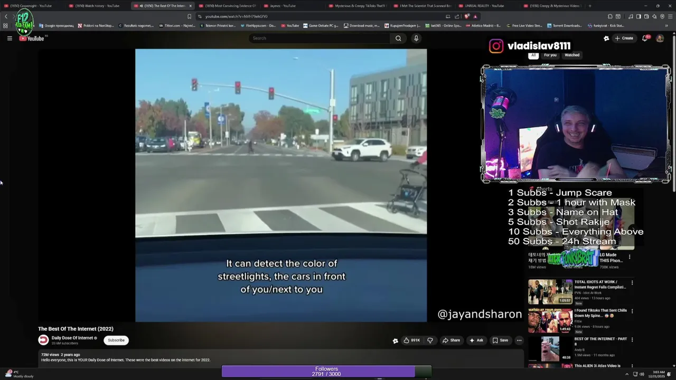The image size is (676, 380).
Task: Show hidden system tray icons
Action: point(626,374)
